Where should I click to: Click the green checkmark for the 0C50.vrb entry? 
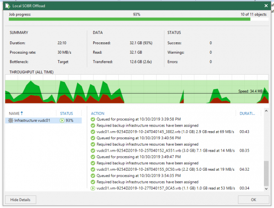coord(93,169)
